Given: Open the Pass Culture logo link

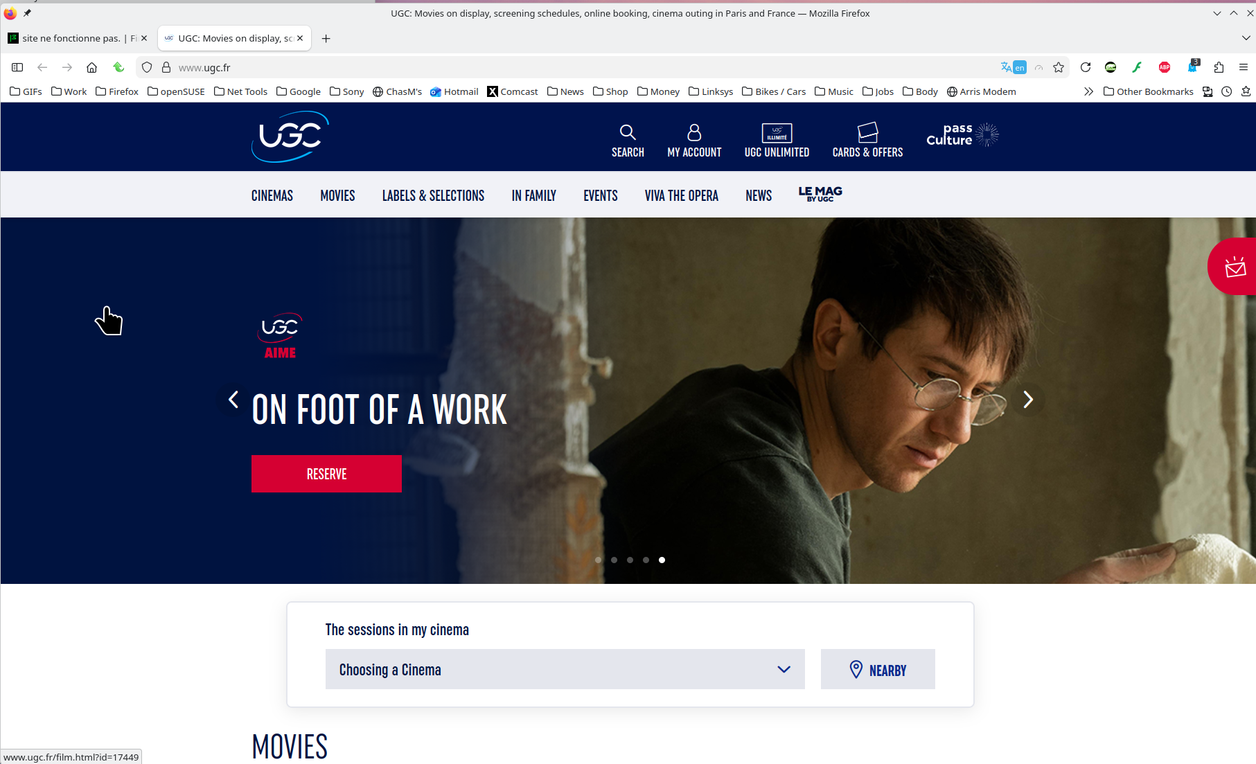Looking at the screenshot, I should [962, 134].
